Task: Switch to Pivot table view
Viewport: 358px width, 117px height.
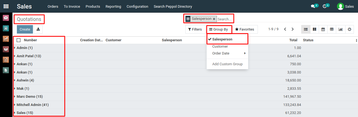Action: tap(331, 29)
